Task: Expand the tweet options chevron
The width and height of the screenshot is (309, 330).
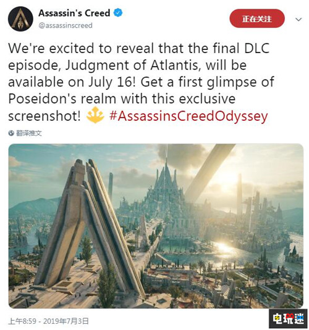Action: 298,20
